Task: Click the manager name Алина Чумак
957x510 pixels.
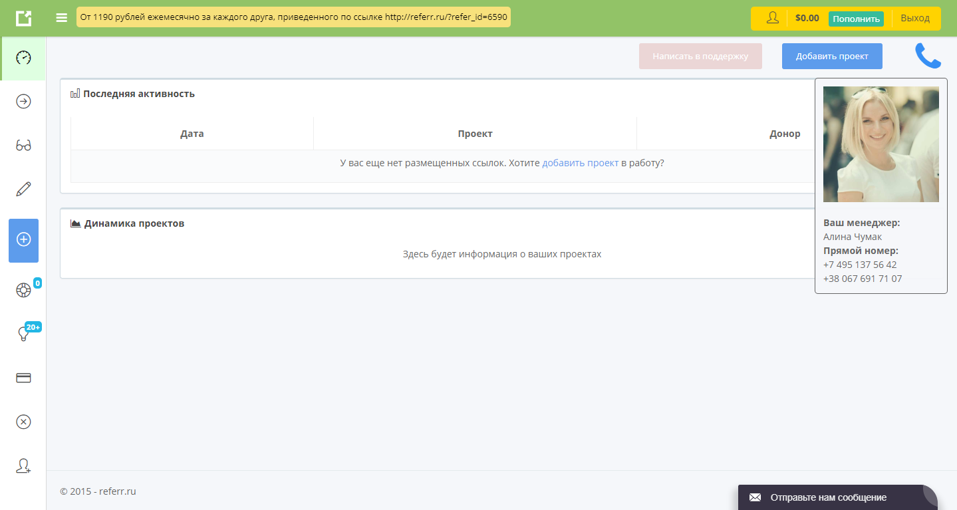Action: click(853, 237)
